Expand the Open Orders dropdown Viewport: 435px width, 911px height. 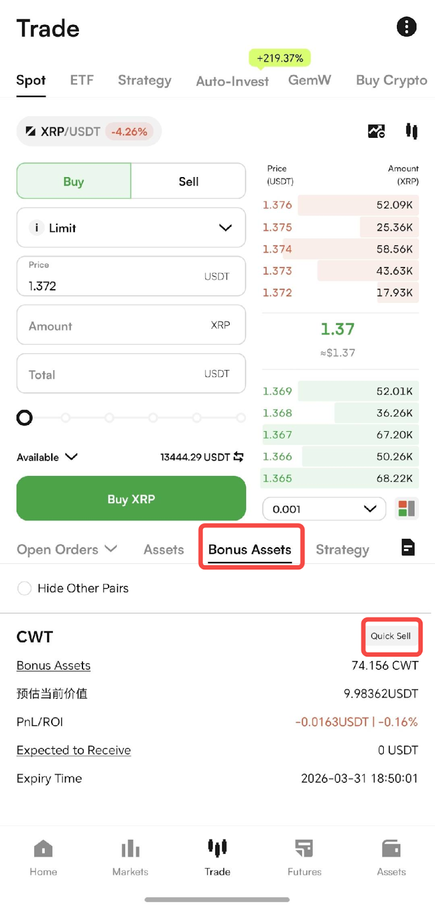tap(67, 549)
